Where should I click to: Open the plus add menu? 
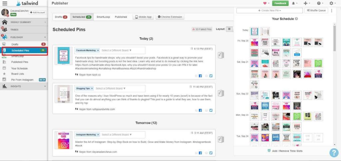pyautogui.click(x=307, y=3)
